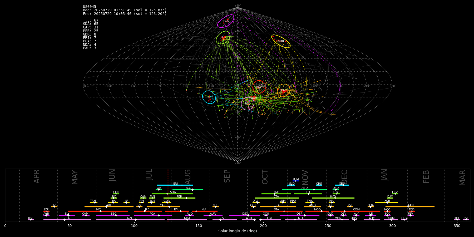Click the URS shower label

[354, 218]
